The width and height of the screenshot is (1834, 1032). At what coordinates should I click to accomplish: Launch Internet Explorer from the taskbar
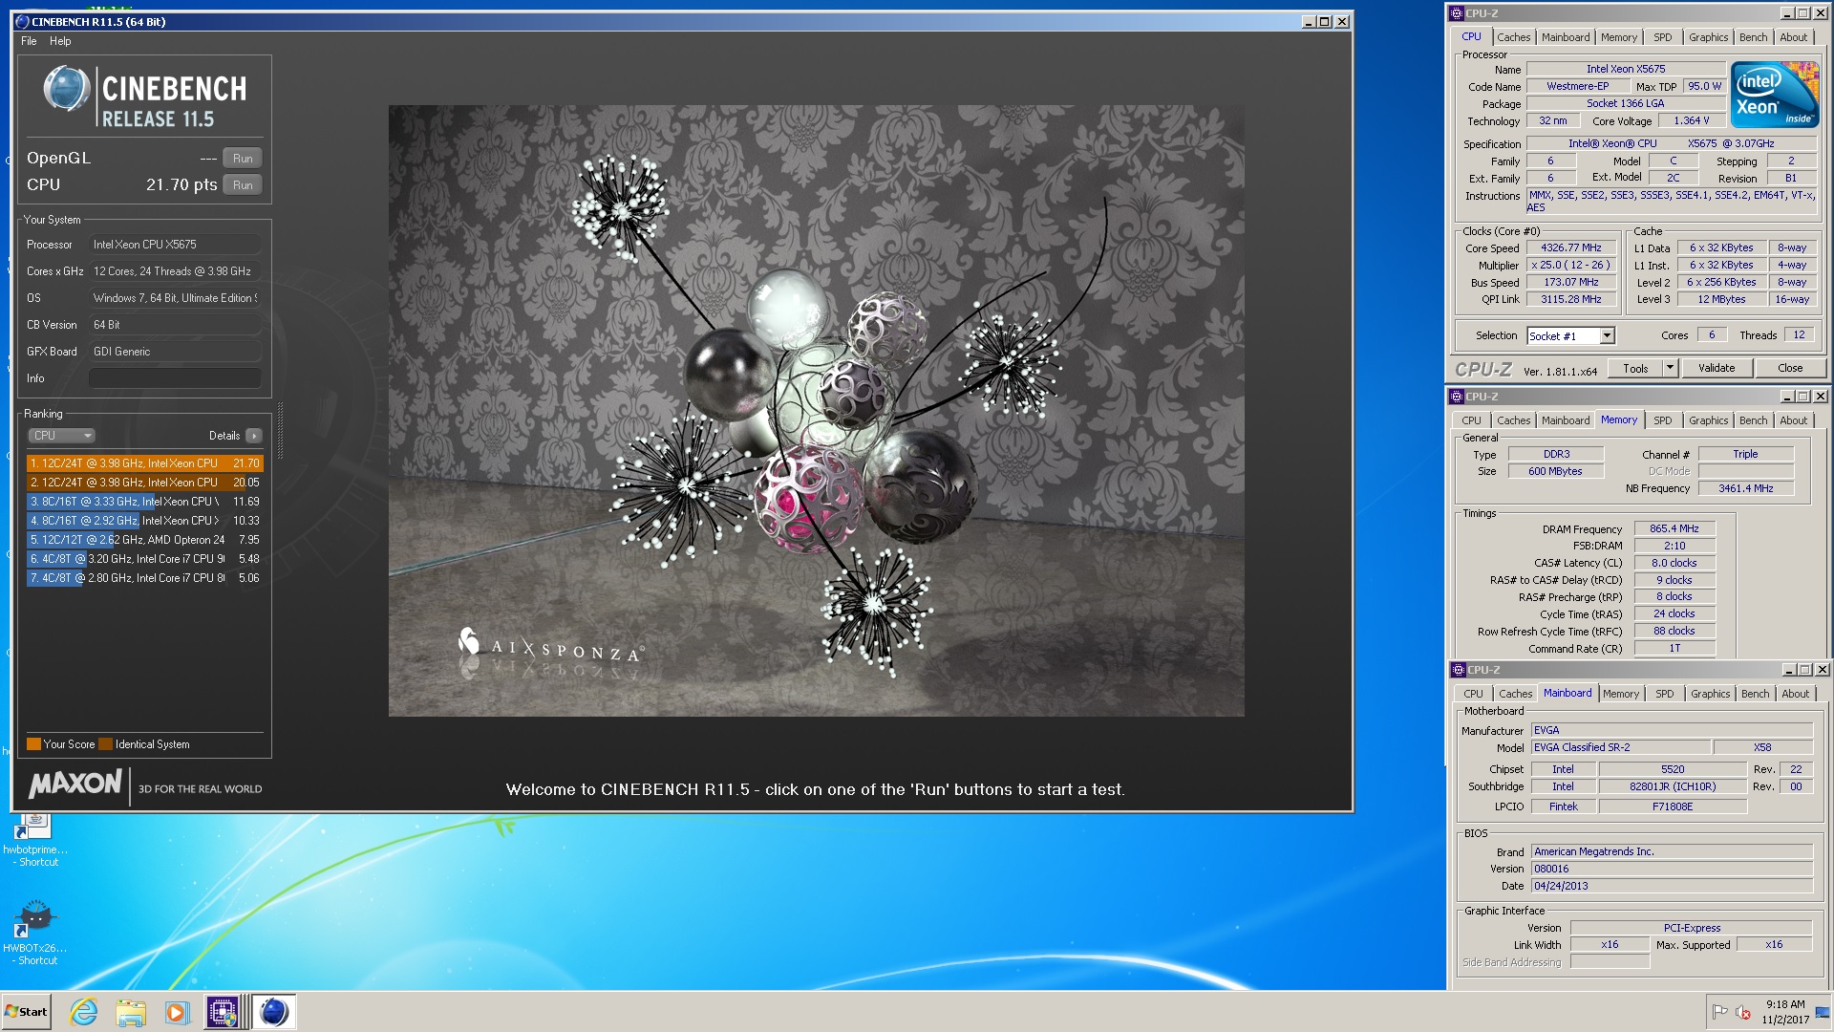(x=84, y=1012)
